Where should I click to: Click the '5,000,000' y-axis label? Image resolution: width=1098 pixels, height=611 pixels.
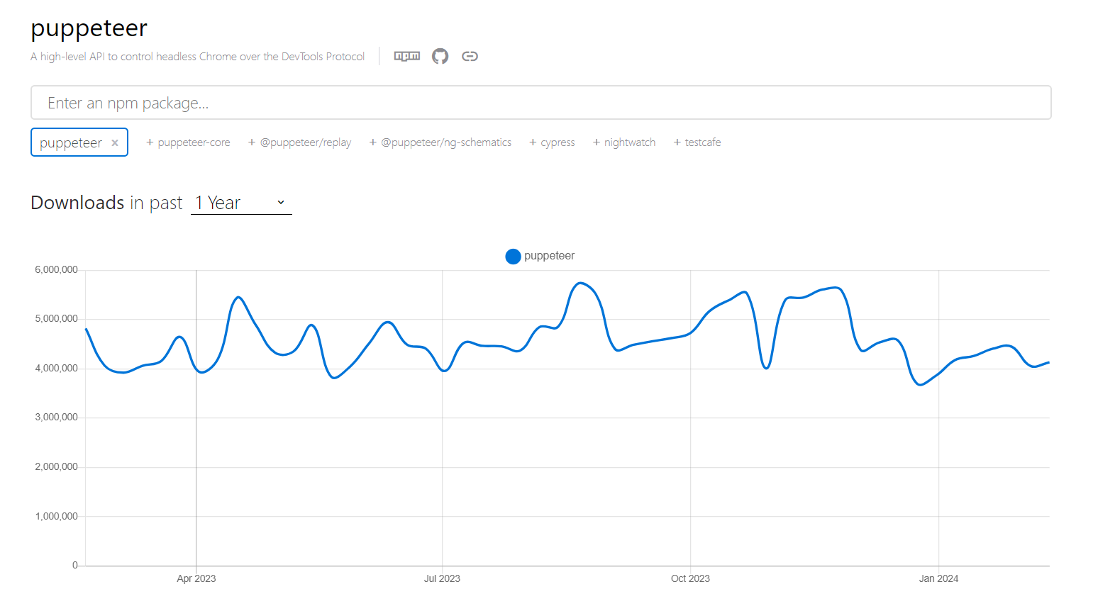56,319
